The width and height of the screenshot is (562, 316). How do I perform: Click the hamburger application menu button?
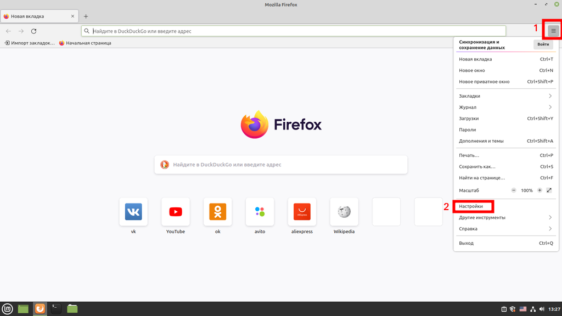click(x=553, y=31)
